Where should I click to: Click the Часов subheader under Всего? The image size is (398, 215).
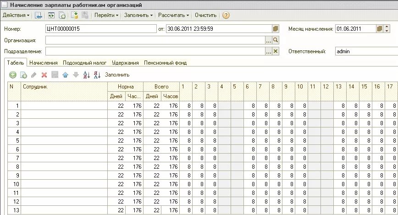[x=170, y=96]
